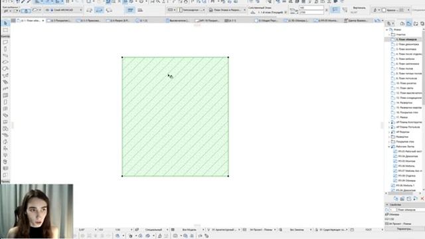Screen dimensions: 425x239
Task: Switch to the '0 Общая Пере...' tab
Action: coord(267,21)
